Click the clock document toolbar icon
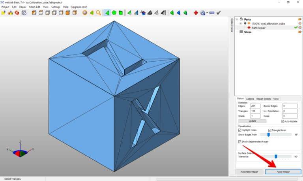 (x=24, y=13)
